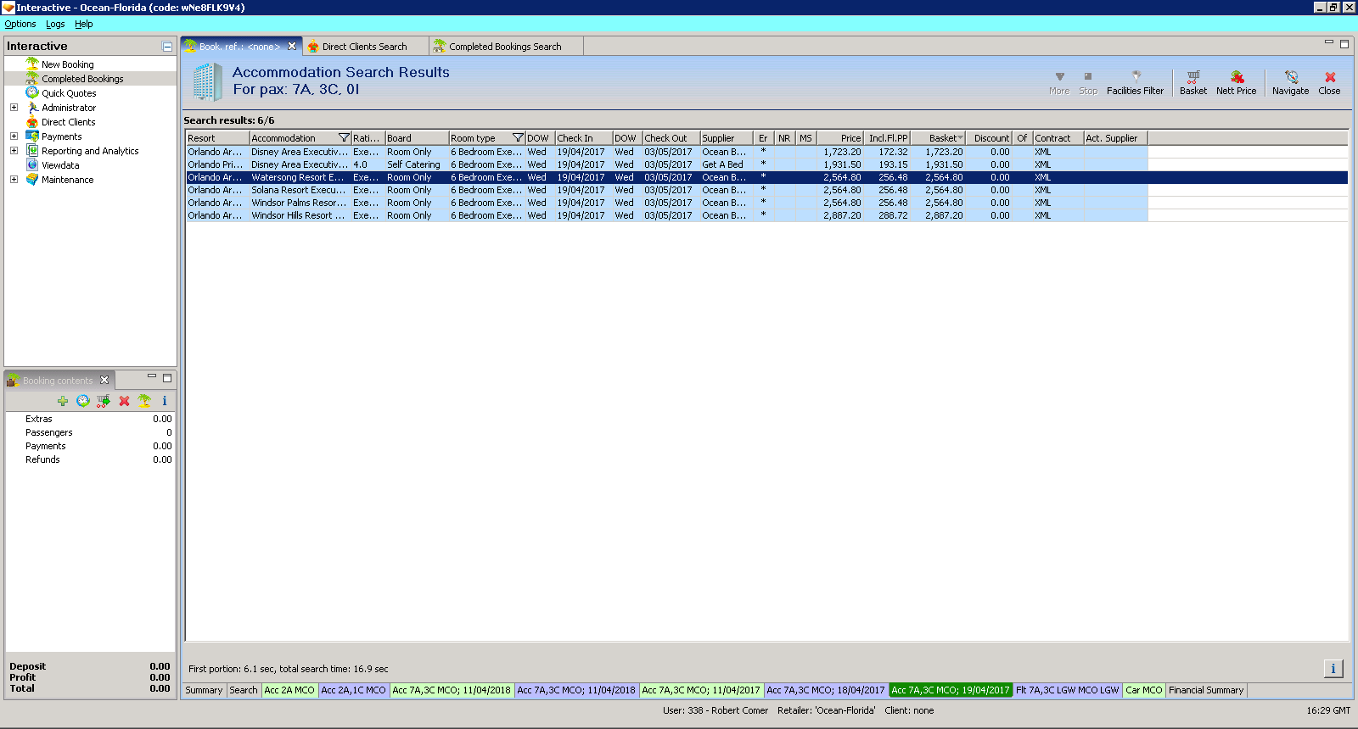Open the Room type column filter
Screen dimensions: 1358x729
click(x=518, y=138)
